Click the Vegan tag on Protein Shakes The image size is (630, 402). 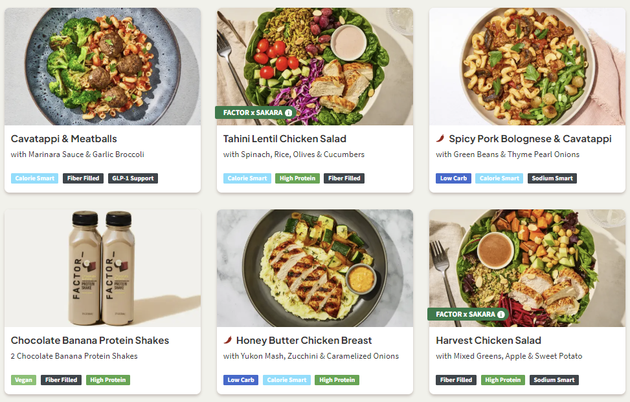(23, 380)
